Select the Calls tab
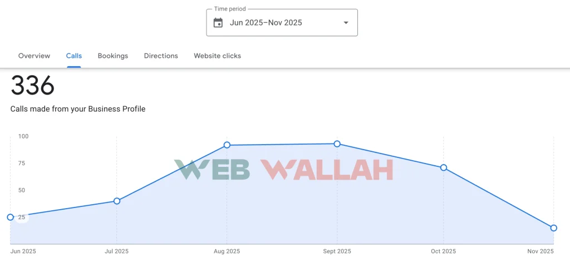This screenshot has width=570, height=262. click(74, 56)
